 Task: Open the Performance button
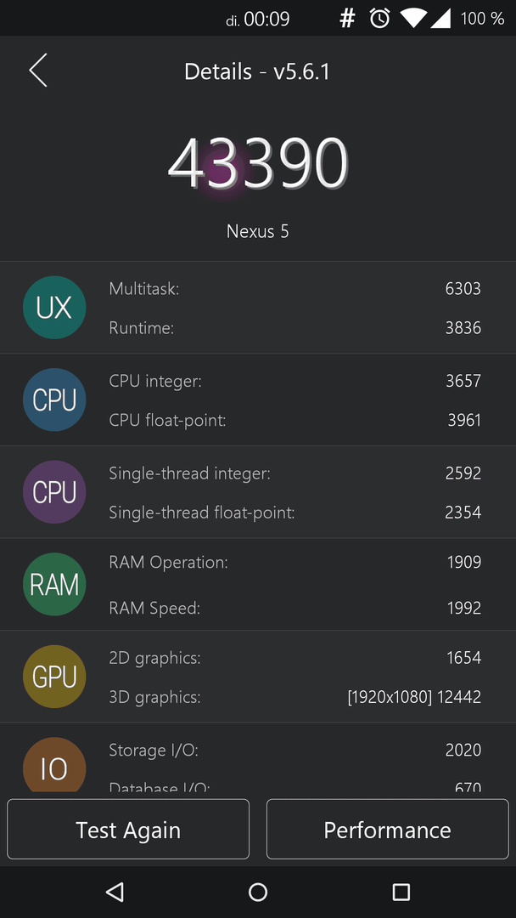click(388, 829)
